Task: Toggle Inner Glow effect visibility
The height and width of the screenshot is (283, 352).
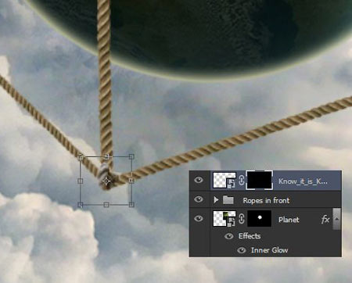Action: click(x=242, y=250)
